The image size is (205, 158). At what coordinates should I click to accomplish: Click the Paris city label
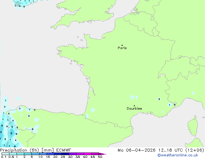point(122,48)
